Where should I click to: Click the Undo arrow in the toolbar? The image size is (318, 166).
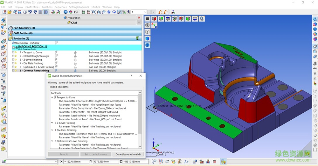tap(30, 12)
